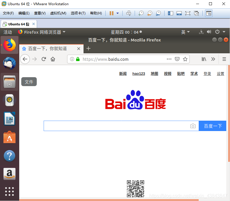Click the network status icon in top bar

[201, 32]
